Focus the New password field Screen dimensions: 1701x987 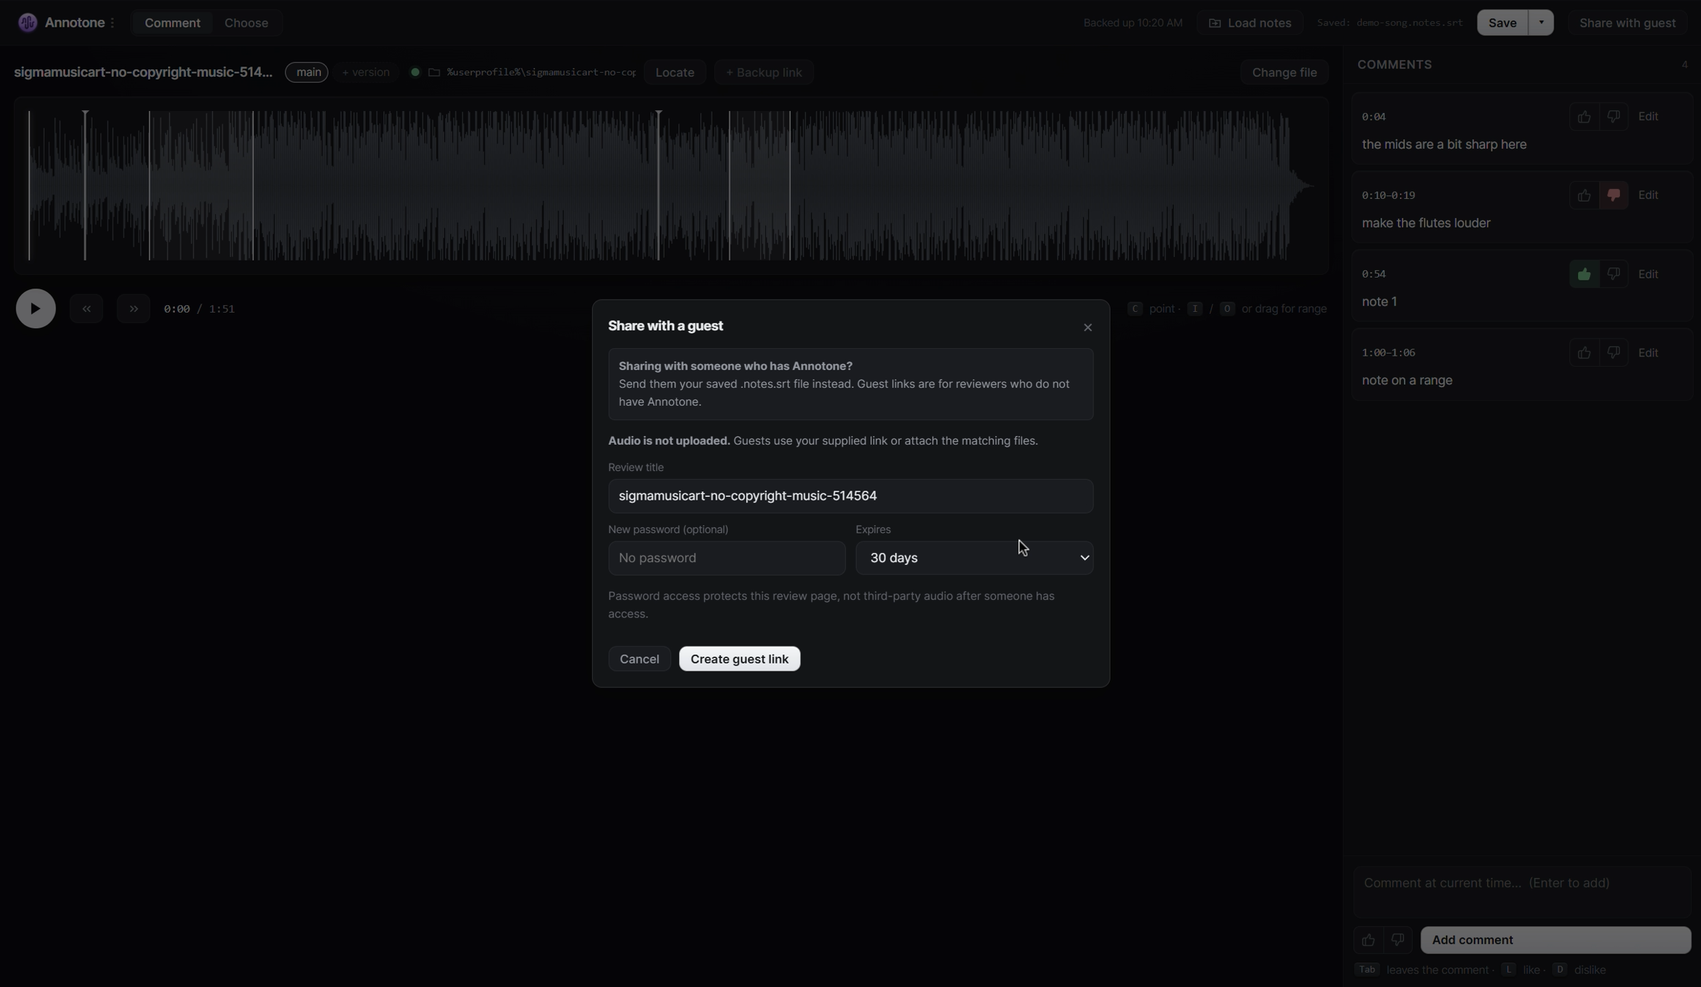726,558
